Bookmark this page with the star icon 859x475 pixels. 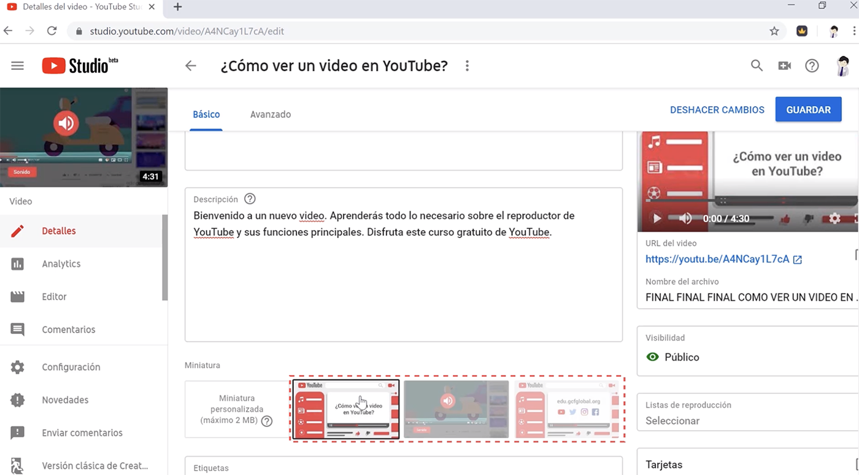pyautogui.click(x=774, y=31)
